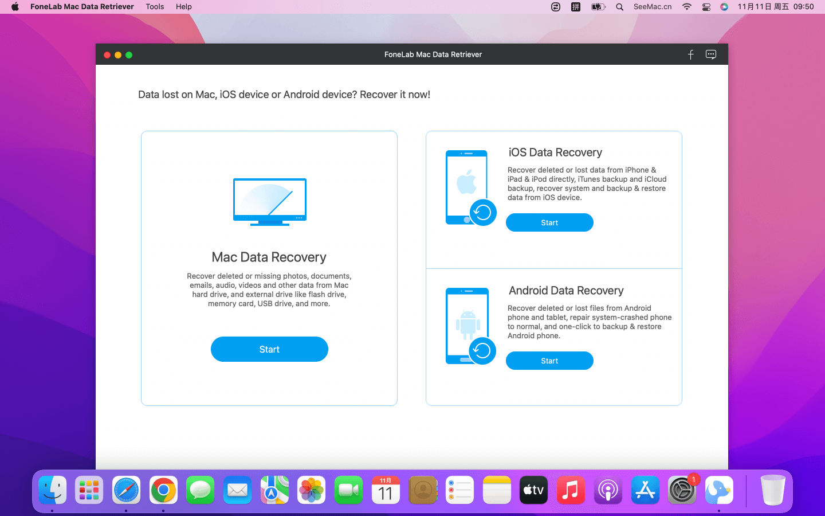Click the Android Data Recovery phone icon
The height and width of the screenshot is (516, 825).
[x=469, y=326]
